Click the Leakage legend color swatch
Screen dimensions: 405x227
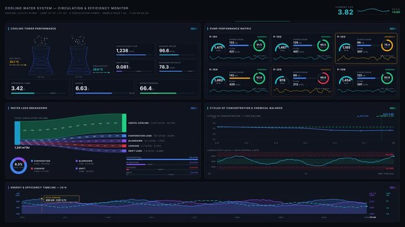pyautogui.click(x=32, y=168)
